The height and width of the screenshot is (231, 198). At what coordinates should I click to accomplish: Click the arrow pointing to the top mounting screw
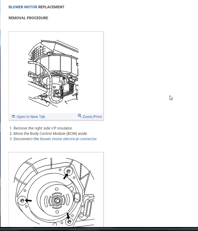click(65, 176)
